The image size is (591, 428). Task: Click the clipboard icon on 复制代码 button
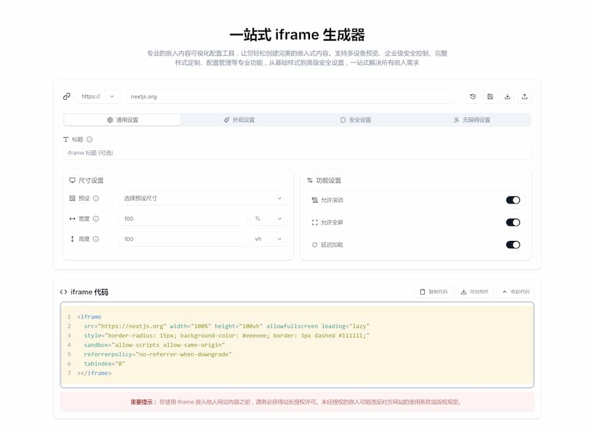click(423, 291)
